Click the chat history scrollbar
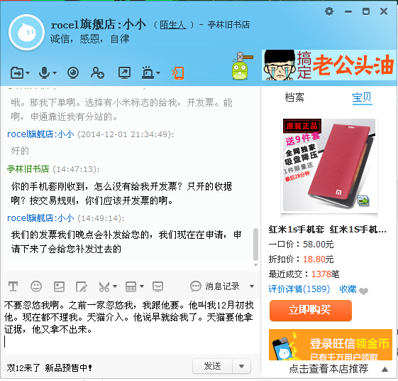 255,245
